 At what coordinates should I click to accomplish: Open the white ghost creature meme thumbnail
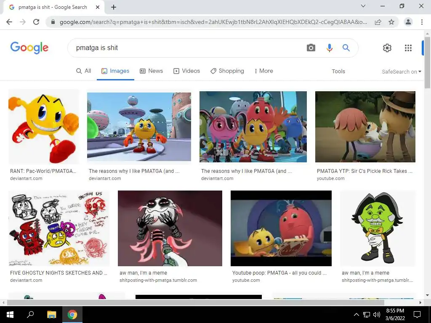tap(170, 228)
